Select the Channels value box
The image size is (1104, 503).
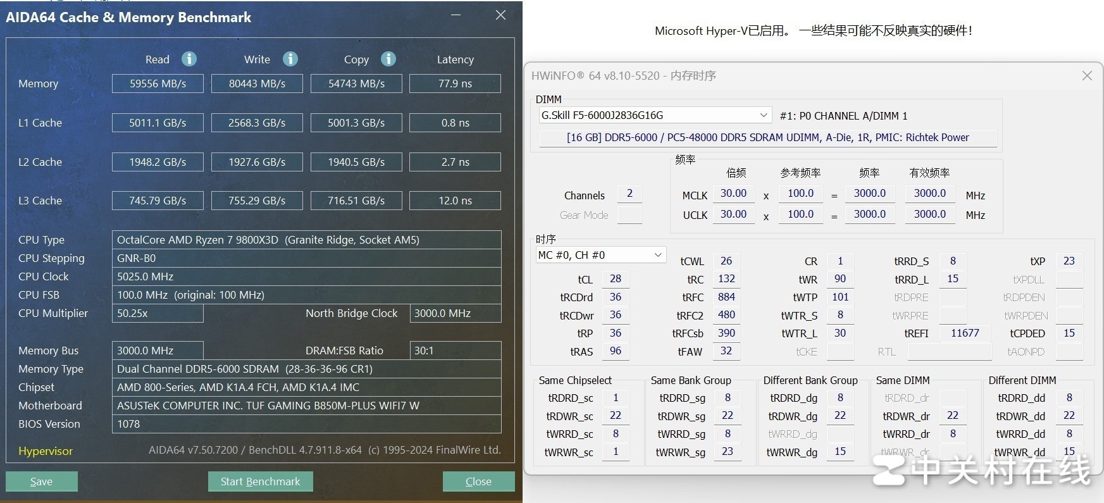(630, 194)
